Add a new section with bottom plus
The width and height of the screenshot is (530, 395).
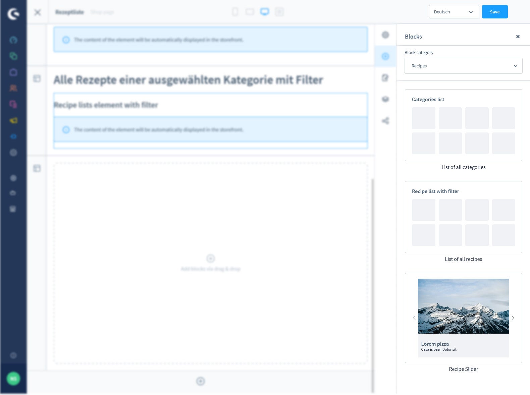click(201, 381)
